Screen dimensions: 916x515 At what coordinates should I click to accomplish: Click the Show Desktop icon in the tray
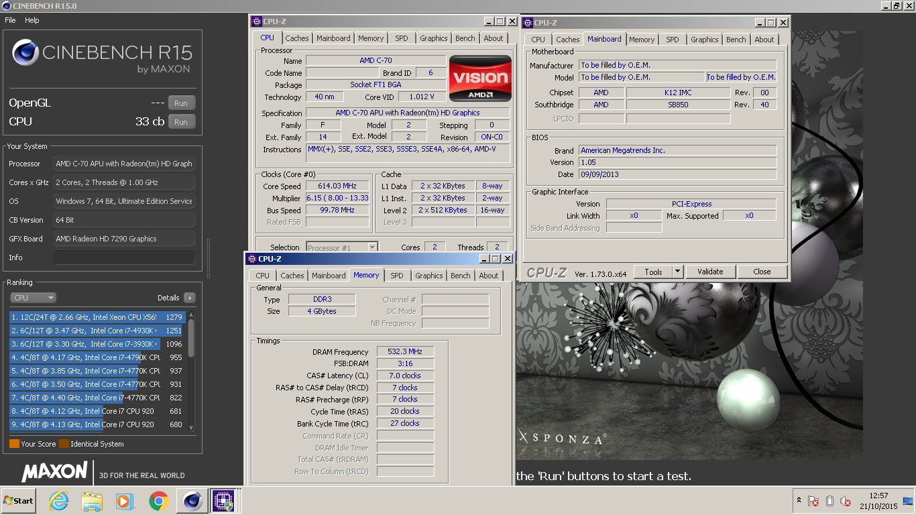pyautogui.click(x=908, y=501)
